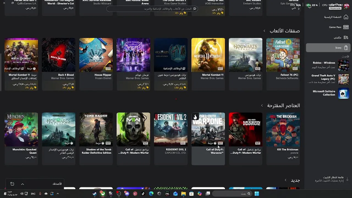Expand the New (جديد) section chevron

[x=285, y=180]
